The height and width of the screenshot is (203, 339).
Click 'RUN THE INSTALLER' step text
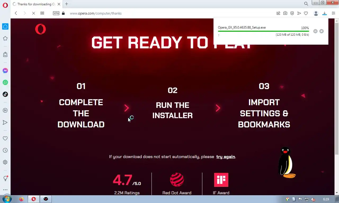click(172, 110)
